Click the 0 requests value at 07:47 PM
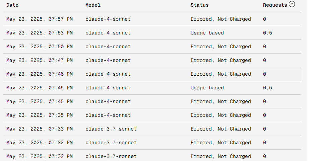The image size is (313, 161). (x=264, y=60)
